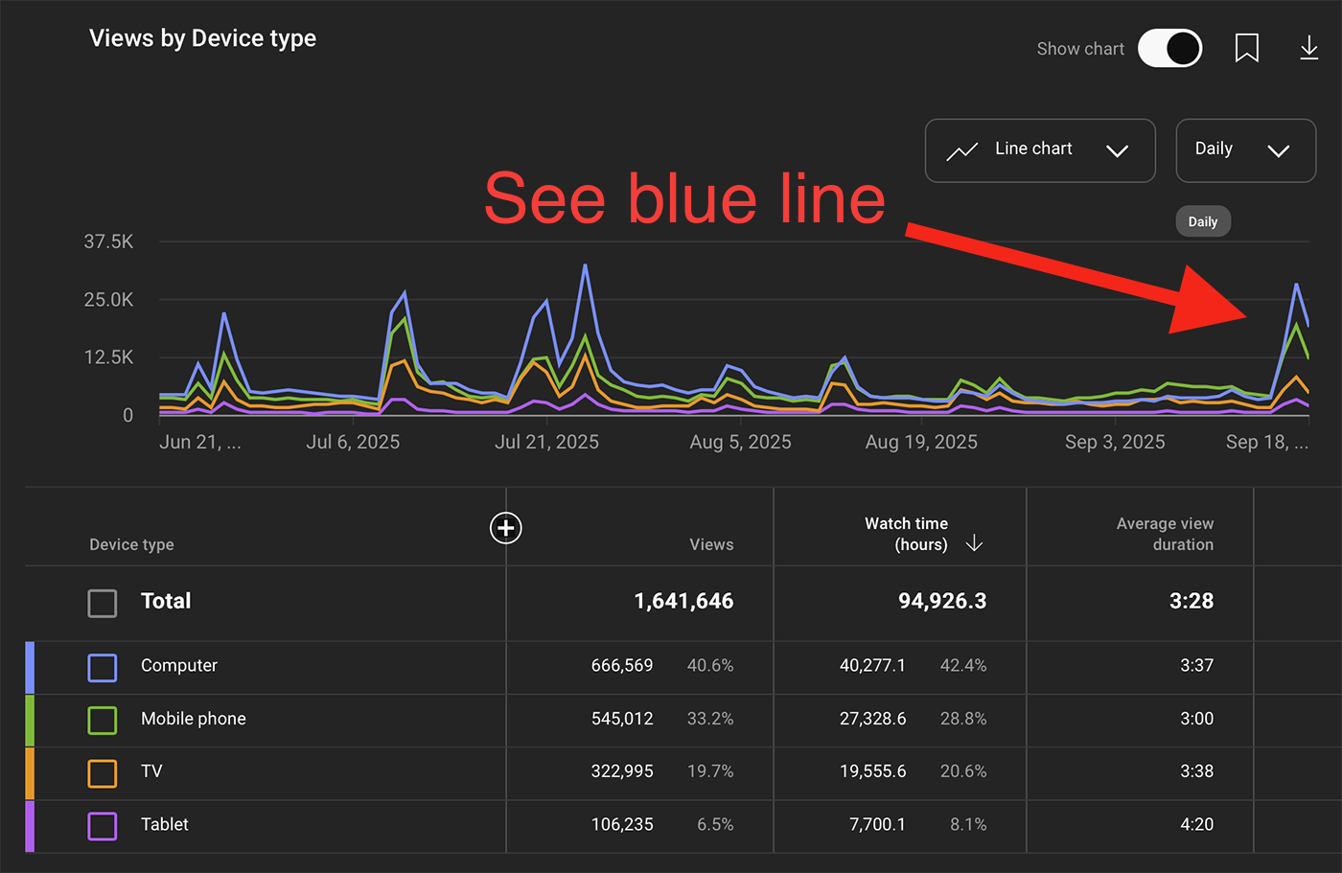Tick the Total row checkbox
Screen dimensions: 1342x873
click(x=103, y=603)
